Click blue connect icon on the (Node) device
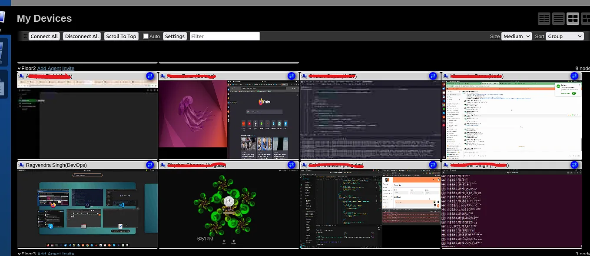Image resolution: width=590 pixels, height=256 pixels. tap(574, 76)
